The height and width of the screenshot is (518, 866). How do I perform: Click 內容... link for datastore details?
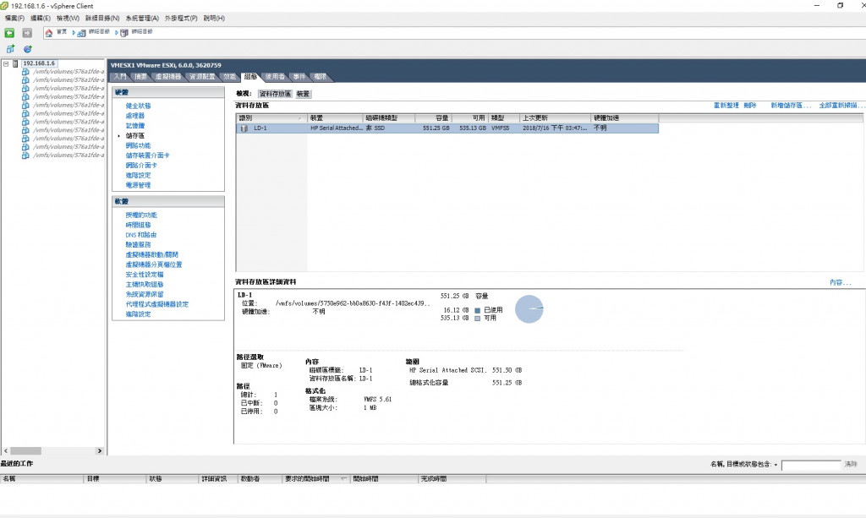(840, 282)
